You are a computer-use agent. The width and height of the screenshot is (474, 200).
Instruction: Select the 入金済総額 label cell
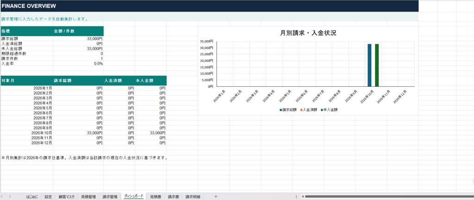26,44
